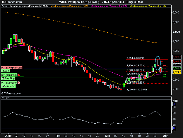This screenshot has height=138, width=183.
Task: Click the Buy:Limit order tag
Action: pos(8,86)
